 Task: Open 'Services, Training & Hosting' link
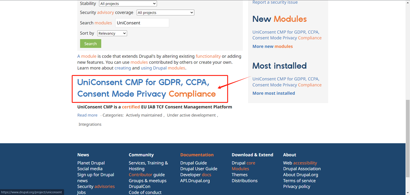coord(148,166)
